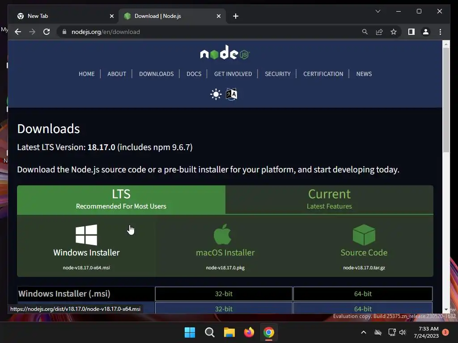Open SECURITY navigation link
Image resolution: width=458 pixels, height=343 pixels.
tap(277, 74)
